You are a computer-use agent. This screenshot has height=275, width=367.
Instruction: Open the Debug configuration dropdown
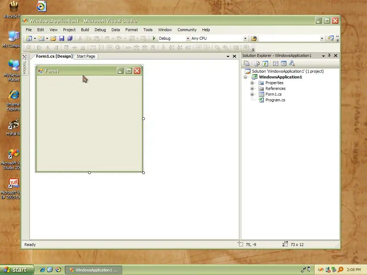(188, 39)
